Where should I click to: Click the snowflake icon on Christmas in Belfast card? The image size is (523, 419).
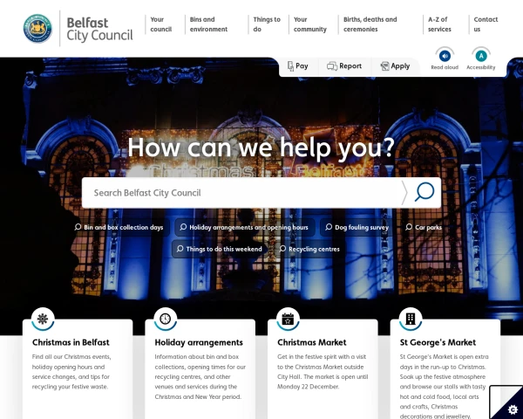(x=43, y=319)
